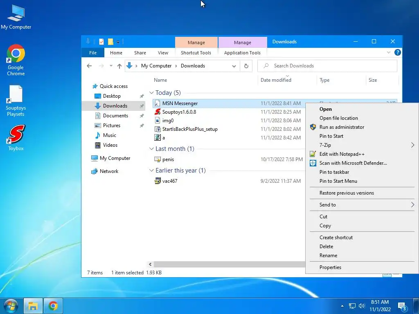
Task: Go up one folder level with the Up arrow
Action: point(119,66)
